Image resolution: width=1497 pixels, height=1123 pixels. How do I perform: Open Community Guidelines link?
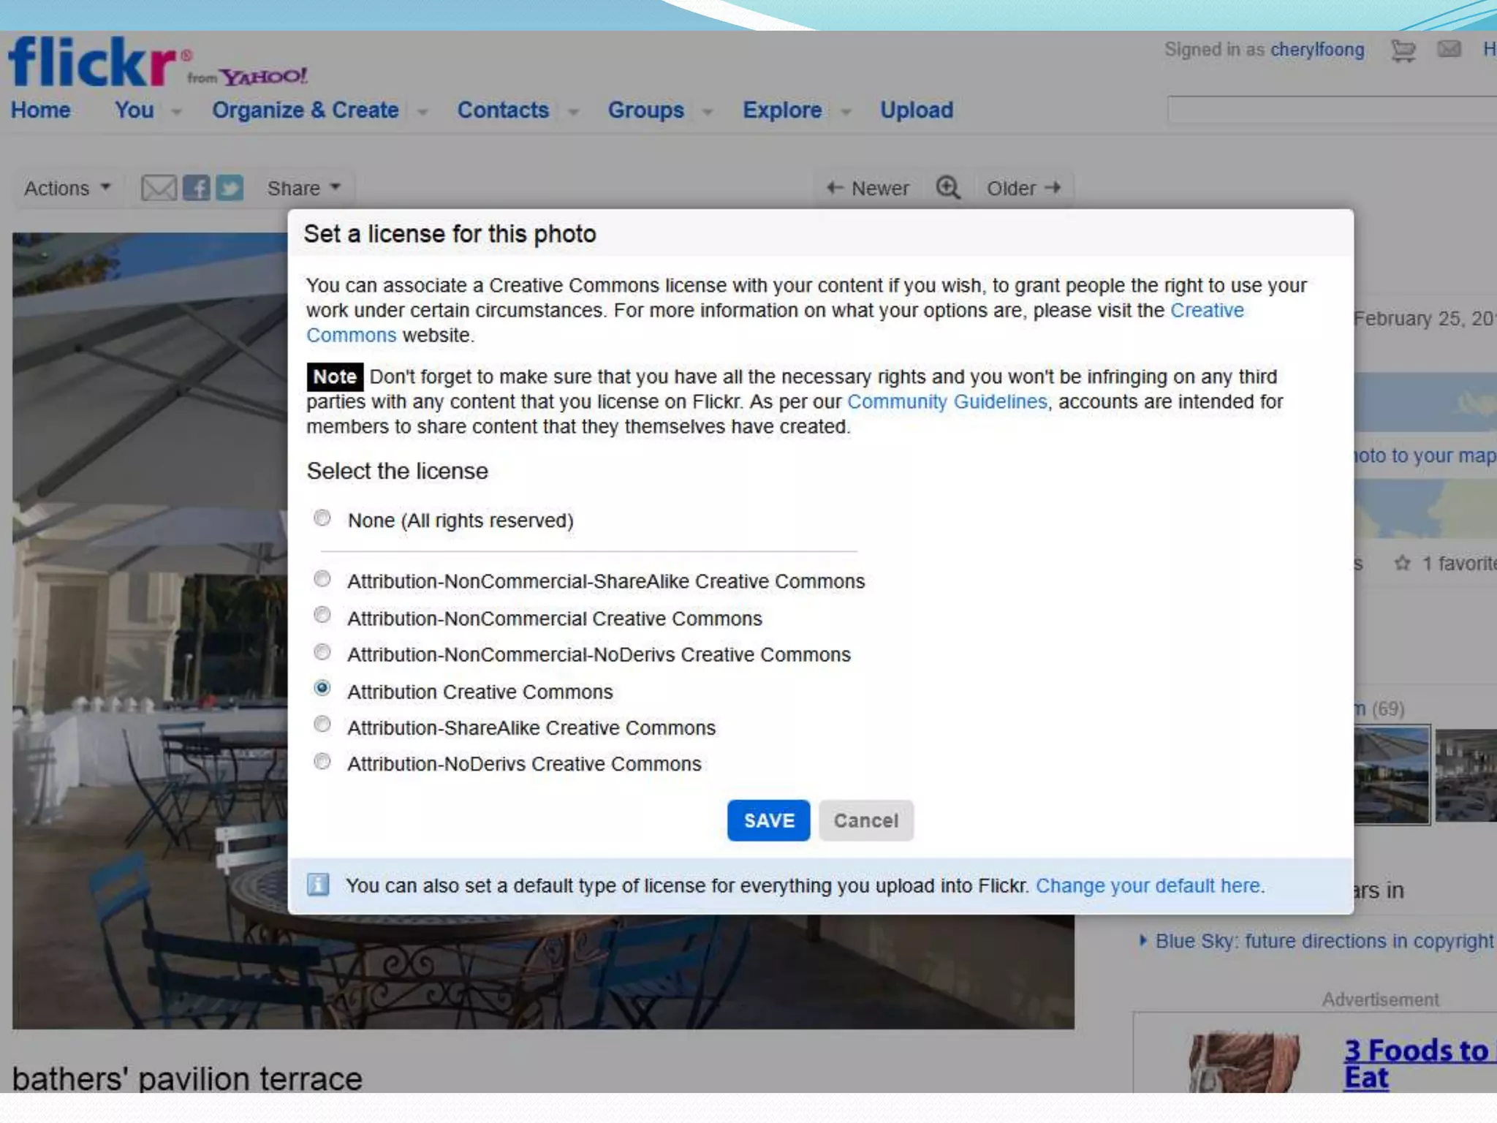pos(947,401)
